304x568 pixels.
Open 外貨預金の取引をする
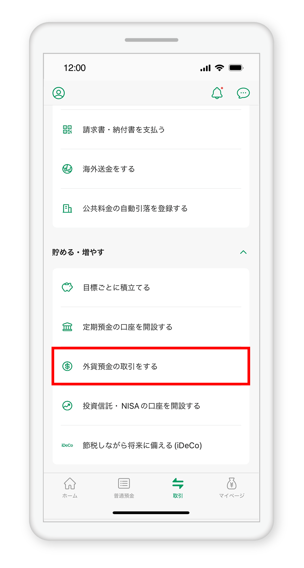click(x=151, y=366)
